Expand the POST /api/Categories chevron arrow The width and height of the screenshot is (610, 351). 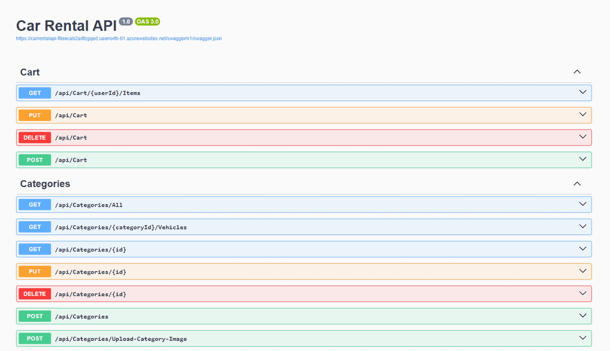tap(583, 316)
